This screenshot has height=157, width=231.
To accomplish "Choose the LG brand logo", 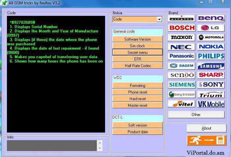I will click(x=211, y=28).
